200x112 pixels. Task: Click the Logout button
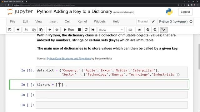185,12
